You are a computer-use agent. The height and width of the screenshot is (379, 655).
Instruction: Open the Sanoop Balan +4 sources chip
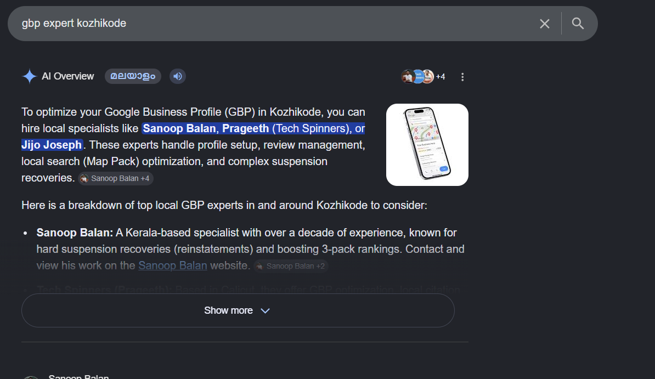point(116,178)
